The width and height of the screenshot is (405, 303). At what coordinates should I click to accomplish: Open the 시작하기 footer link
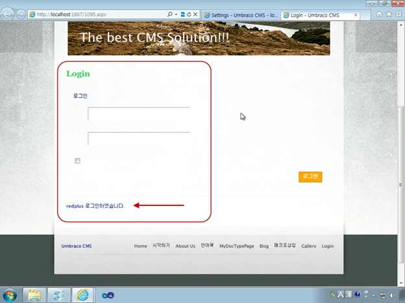point(161,245)
